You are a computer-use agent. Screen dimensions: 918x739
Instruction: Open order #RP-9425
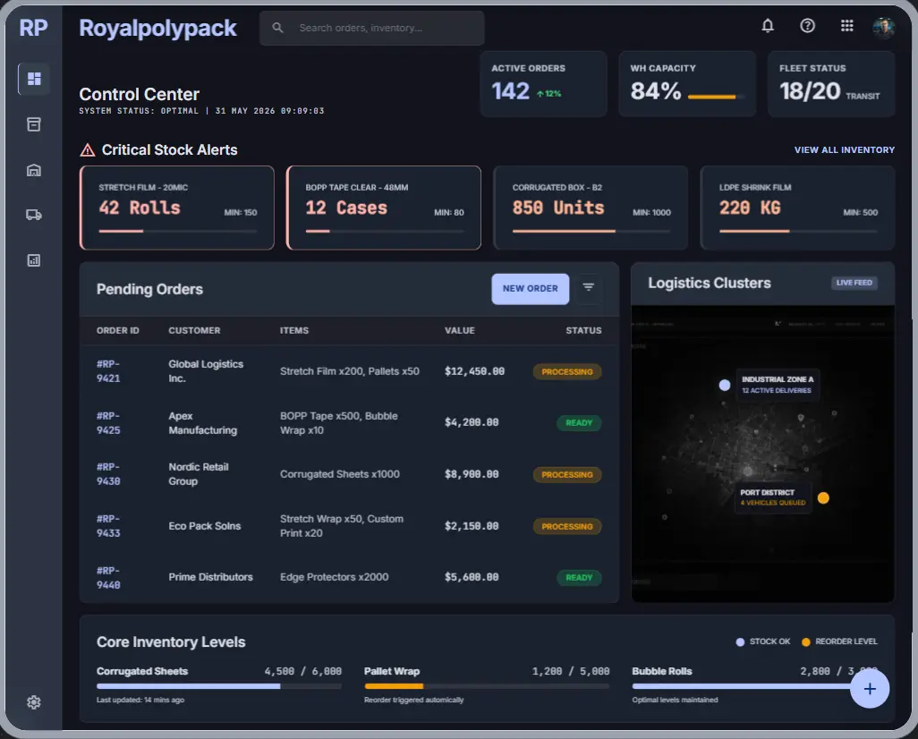[x=108, y=423]
